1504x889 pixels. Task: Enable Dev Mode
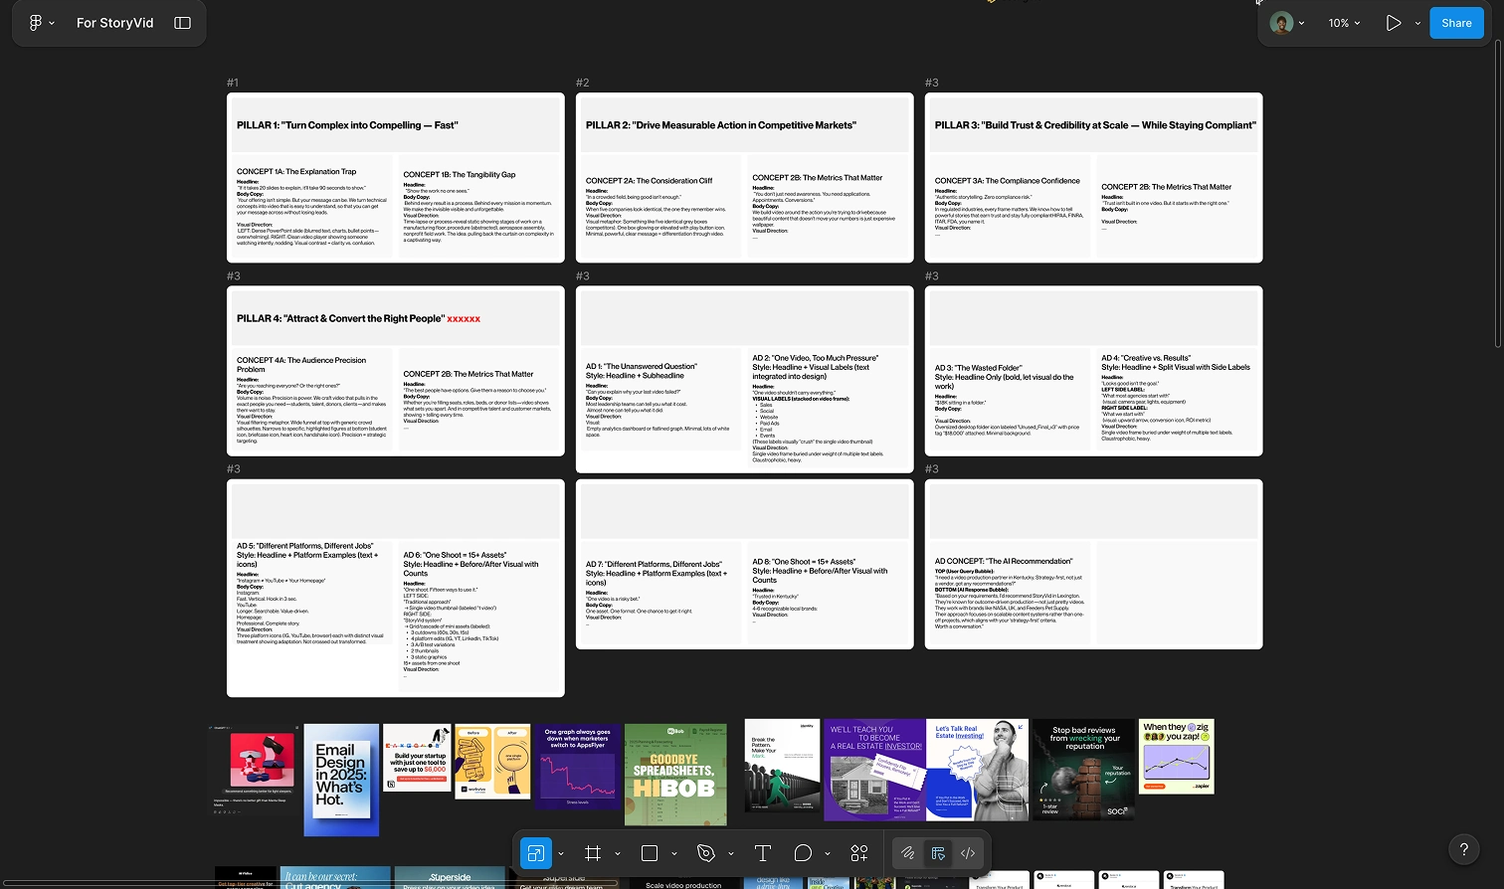[x=967, y=852]
